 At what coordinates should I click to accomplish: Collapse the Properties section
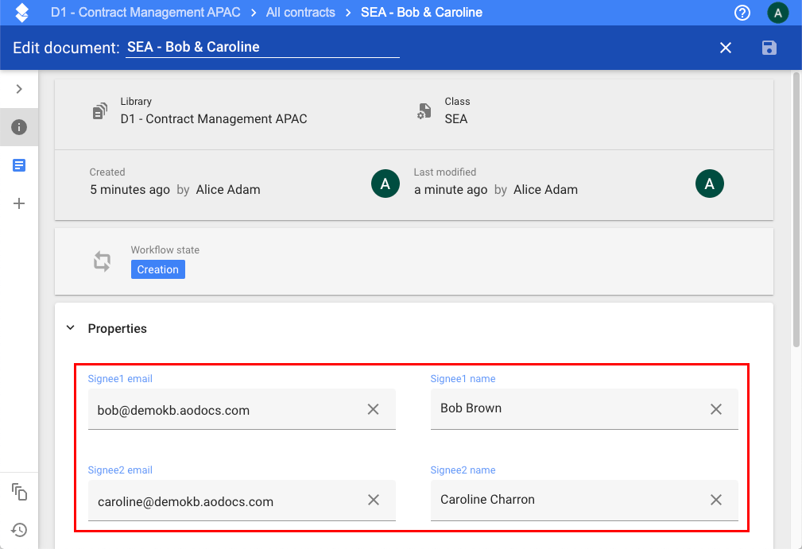pos(70,327)
